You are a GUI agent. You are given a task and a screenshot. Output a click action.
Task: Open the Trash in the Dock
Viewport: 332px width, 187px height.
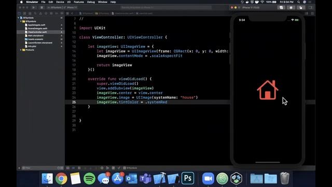pos(285,178)
